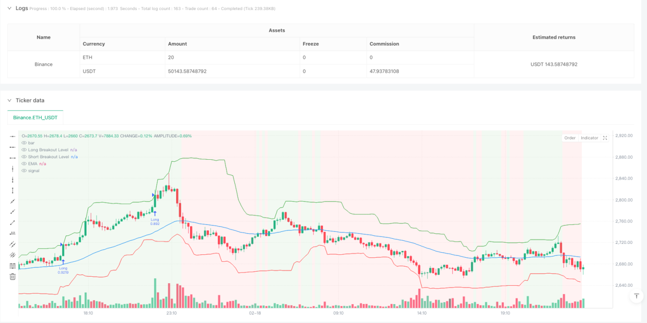Select the vertical segment drawing tool
The height and width of the screenshot is (323, 647).
pyautogui.click(x=12, y=190)
